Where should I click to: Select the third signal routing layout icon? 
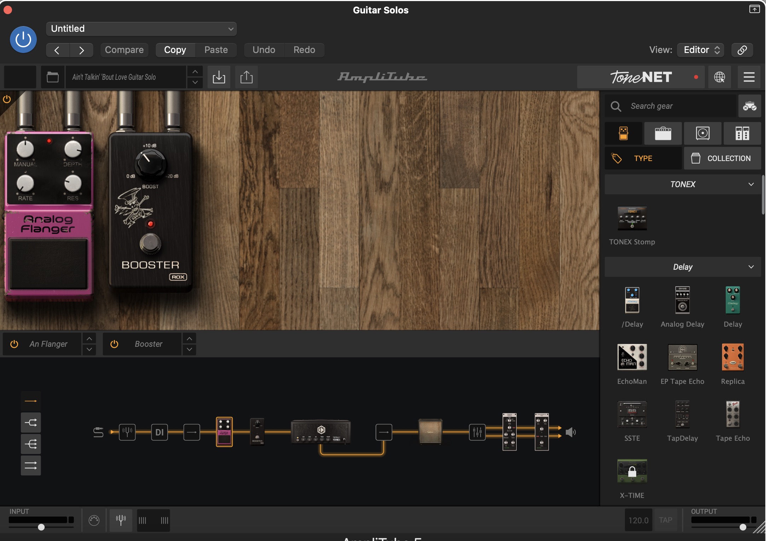coord(31,444)
